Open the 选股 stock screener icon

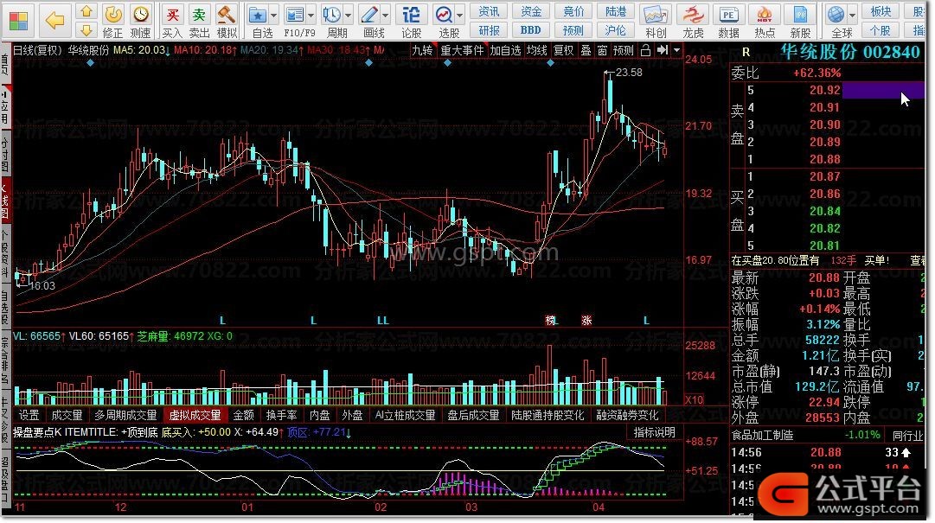coord(445,15)
